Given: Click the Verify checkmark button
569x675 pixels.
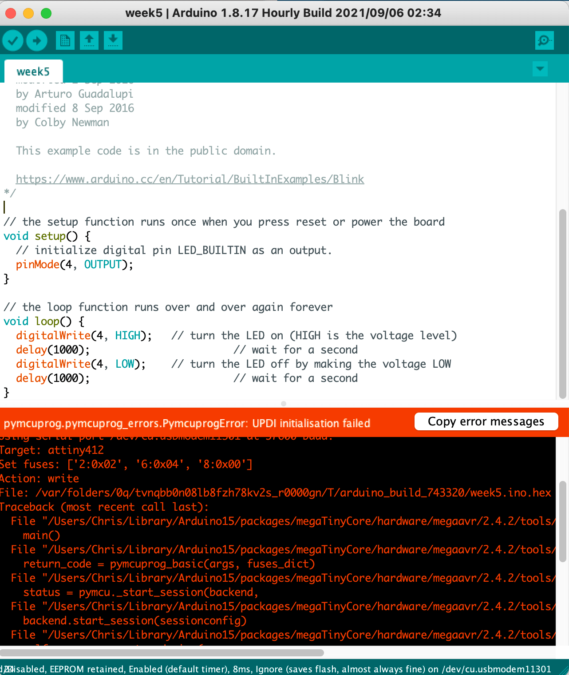Looking at the screenshot, I should (x=13, y=40).
